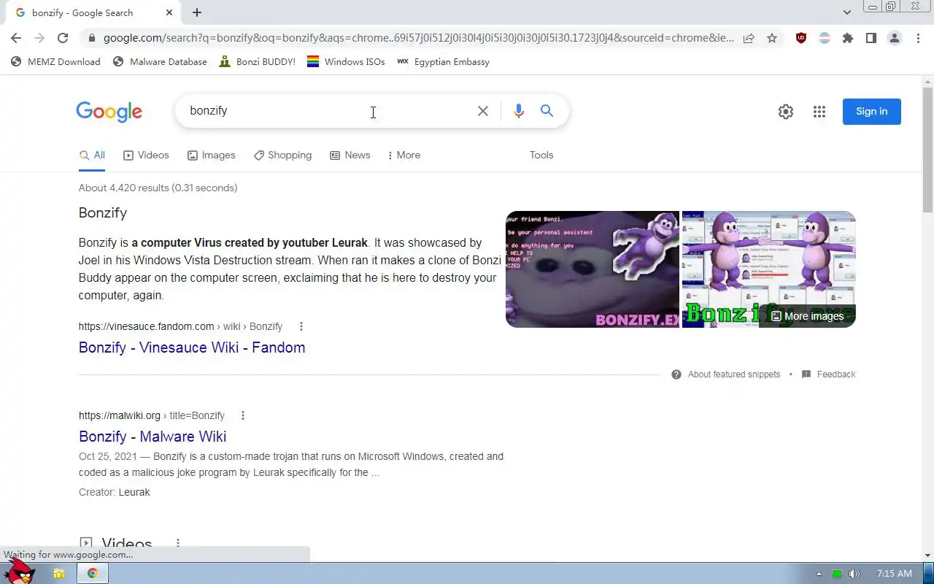The width and height of the screenshot is (934, 584).
Task: Open the Chrome profile avatar
Action: (x=895, y=38)
